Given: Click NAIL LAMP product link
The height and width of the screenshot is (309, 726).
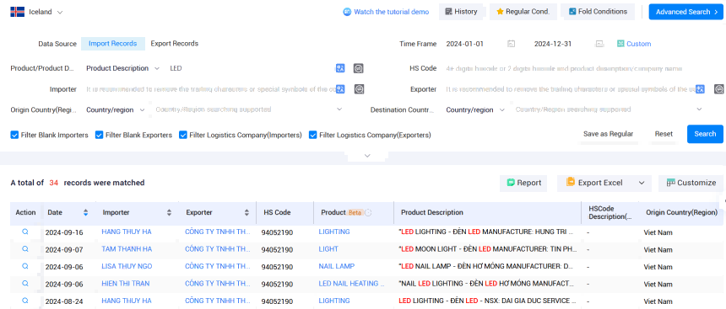Looking at the screenshot, I should [337, 266].
